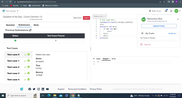Select the Output console tab
The height and width of the screenshot is (98, 182).
(x=106, y=59)
